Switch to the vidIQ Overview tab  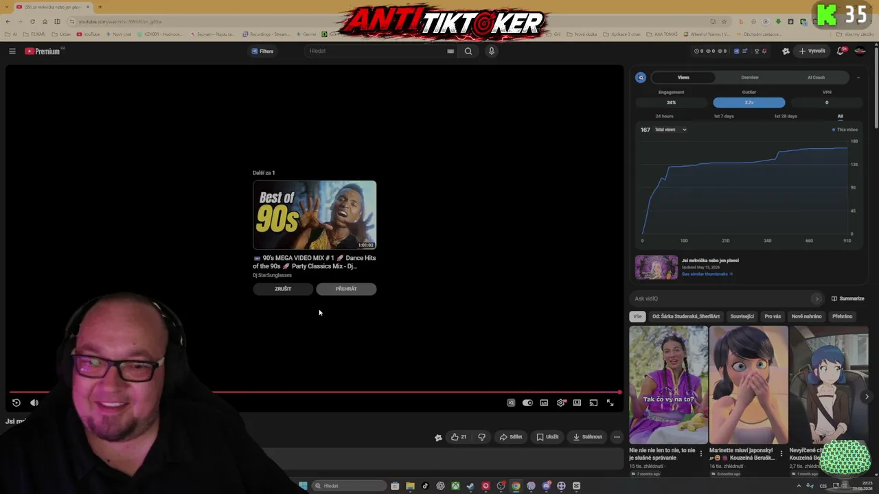click(750, 78)
